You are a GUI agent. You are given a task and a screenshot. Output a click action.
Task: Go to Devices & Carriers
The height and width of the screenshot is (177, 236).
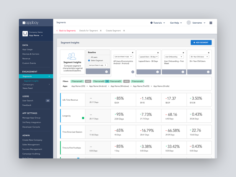coord(31,54)
